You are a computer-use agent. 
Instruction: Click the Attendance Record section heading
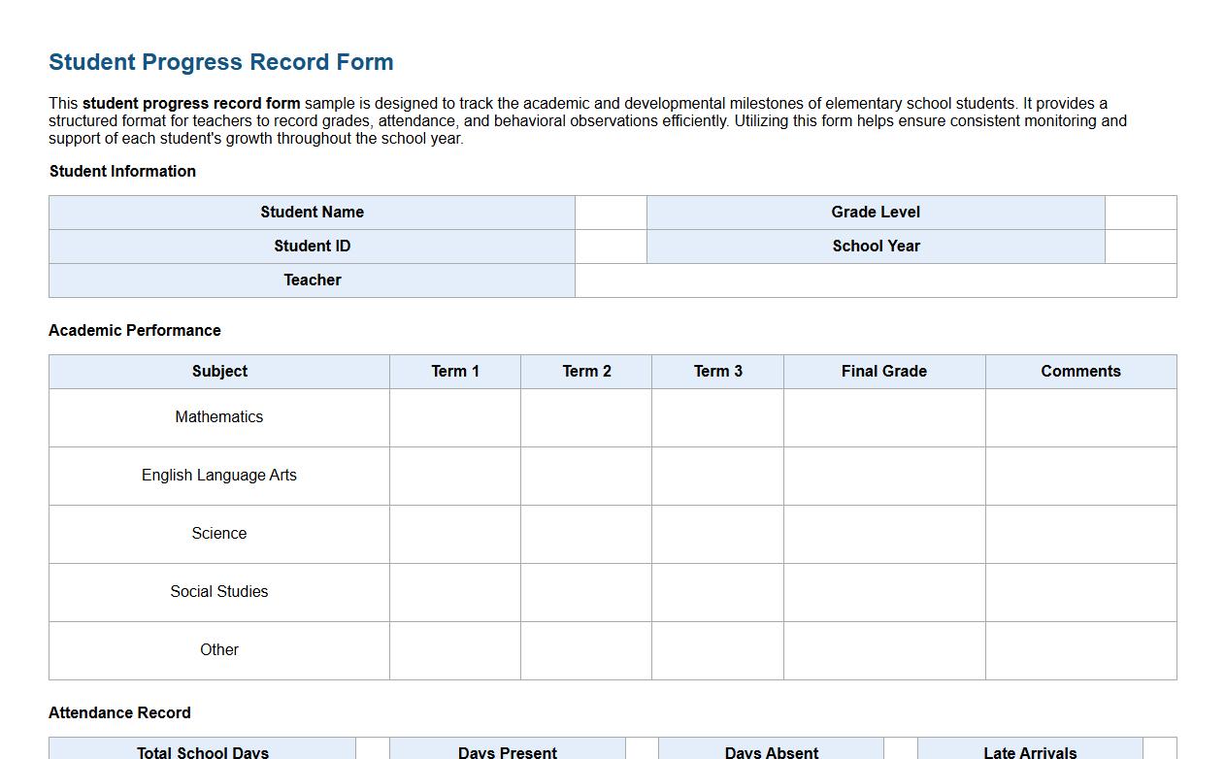coord(119,712)
